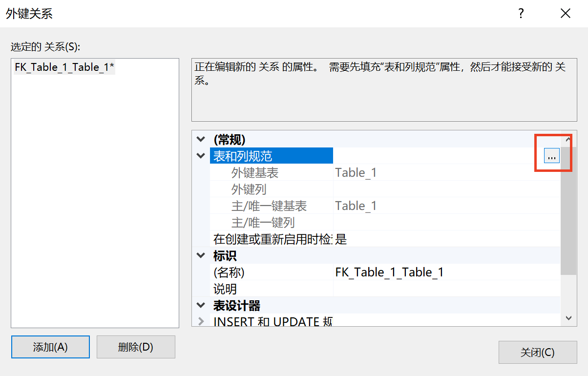This screenshot has width=588, height=376.
Task: Collapse the (常规) property section
Action: pos(201,139)
